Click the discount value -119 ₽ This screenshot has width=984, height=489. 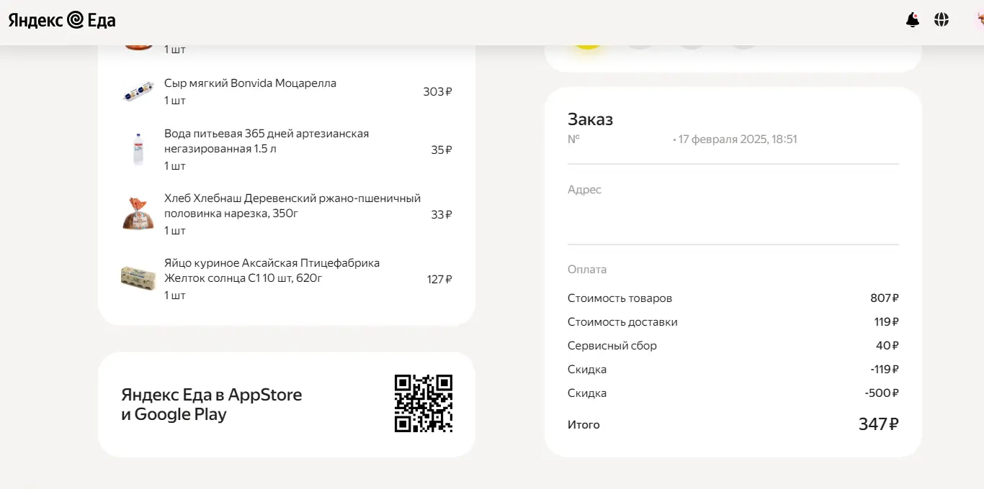click(885, 370)
